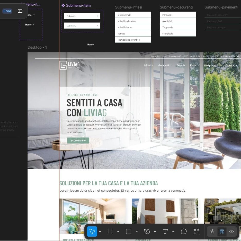Click 'Avvolgibili' in Submenu-oscuranti
The height and width of the screenshot is (241, 241).
coord(178,21)
